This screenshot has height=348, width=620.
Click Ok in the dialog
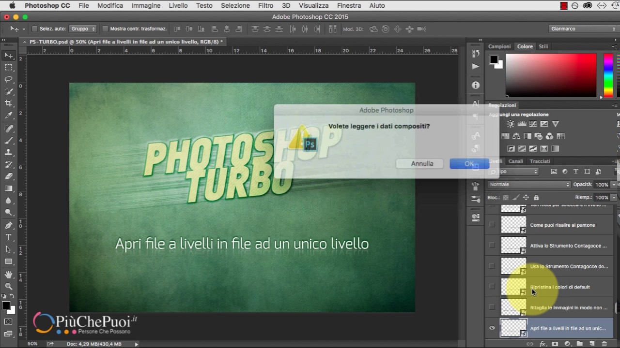(x=469, y=163)
